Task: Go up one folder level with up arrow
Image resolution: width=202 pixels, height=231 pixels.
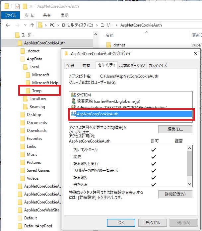Action: 32,25
